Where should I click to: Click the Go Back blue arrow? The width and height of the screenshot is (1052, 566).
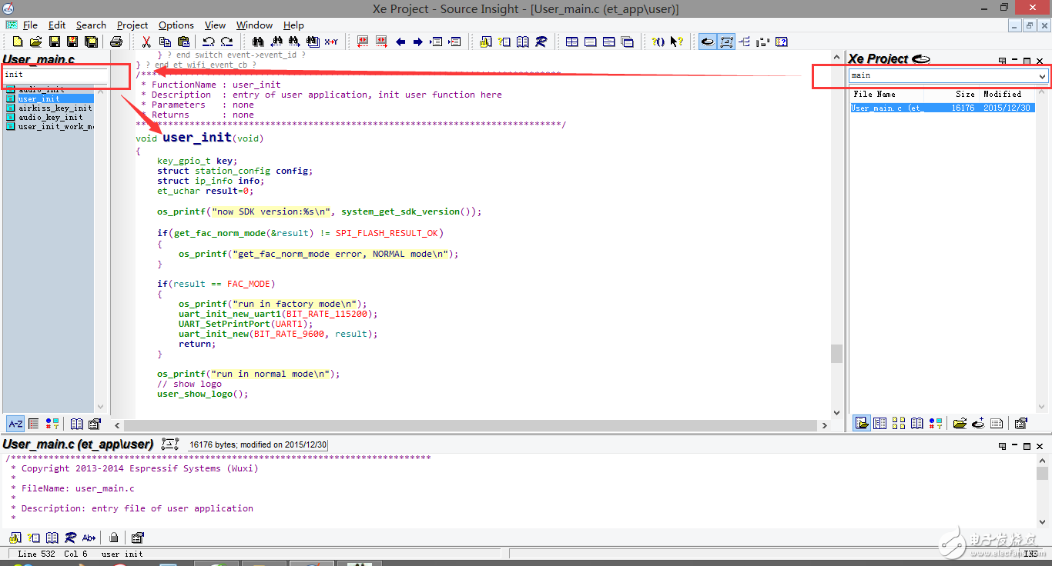pos(400,42)
